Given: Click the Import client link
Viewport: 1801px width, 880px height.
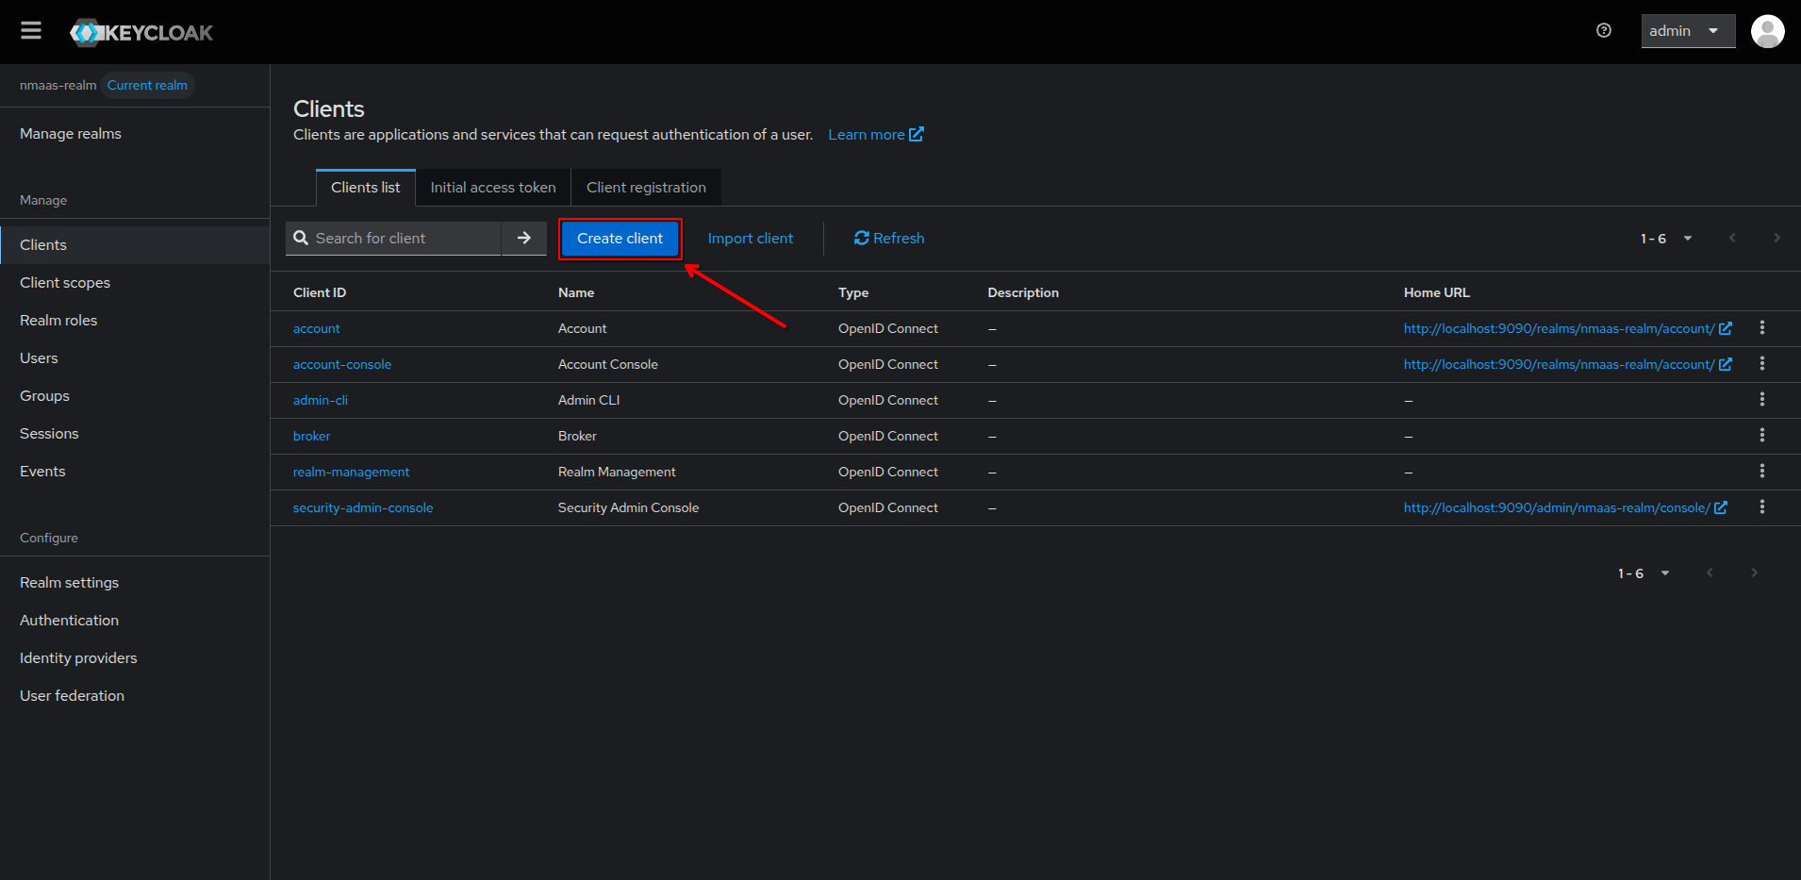Looking at the screenshot, I should [x=750, y=239].
